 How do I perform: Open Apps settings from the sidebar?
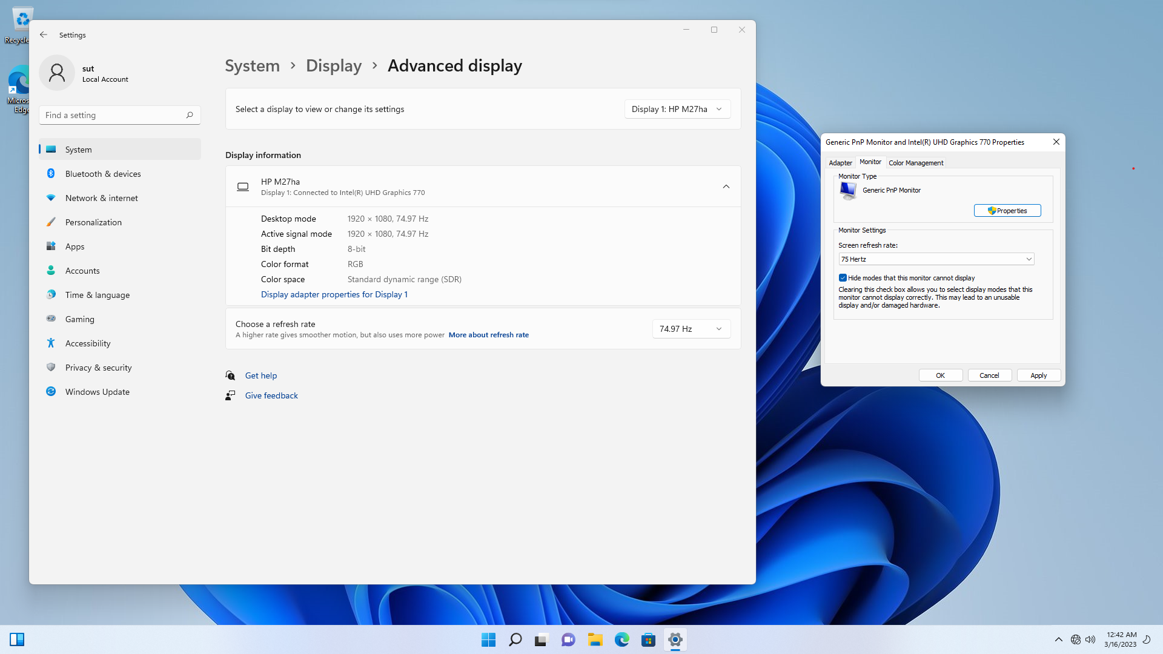point(75,246)
